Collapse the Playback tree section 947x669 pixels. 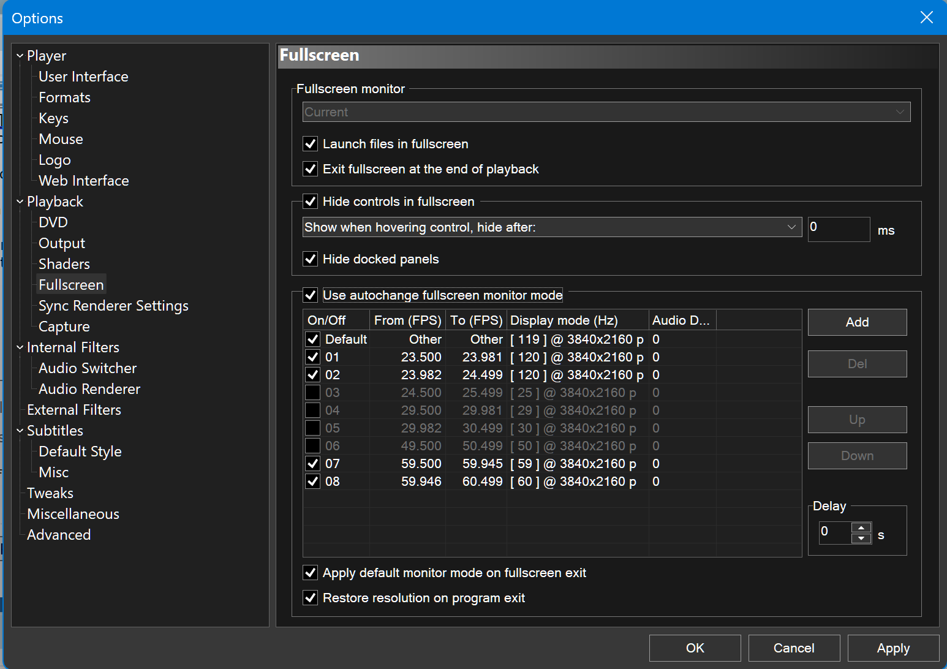tap(20, 202)
